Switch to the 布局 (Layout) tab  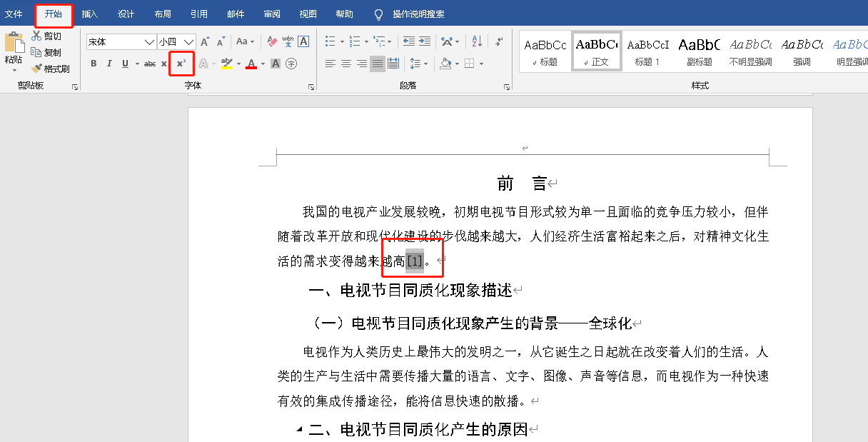click(163, 14)
